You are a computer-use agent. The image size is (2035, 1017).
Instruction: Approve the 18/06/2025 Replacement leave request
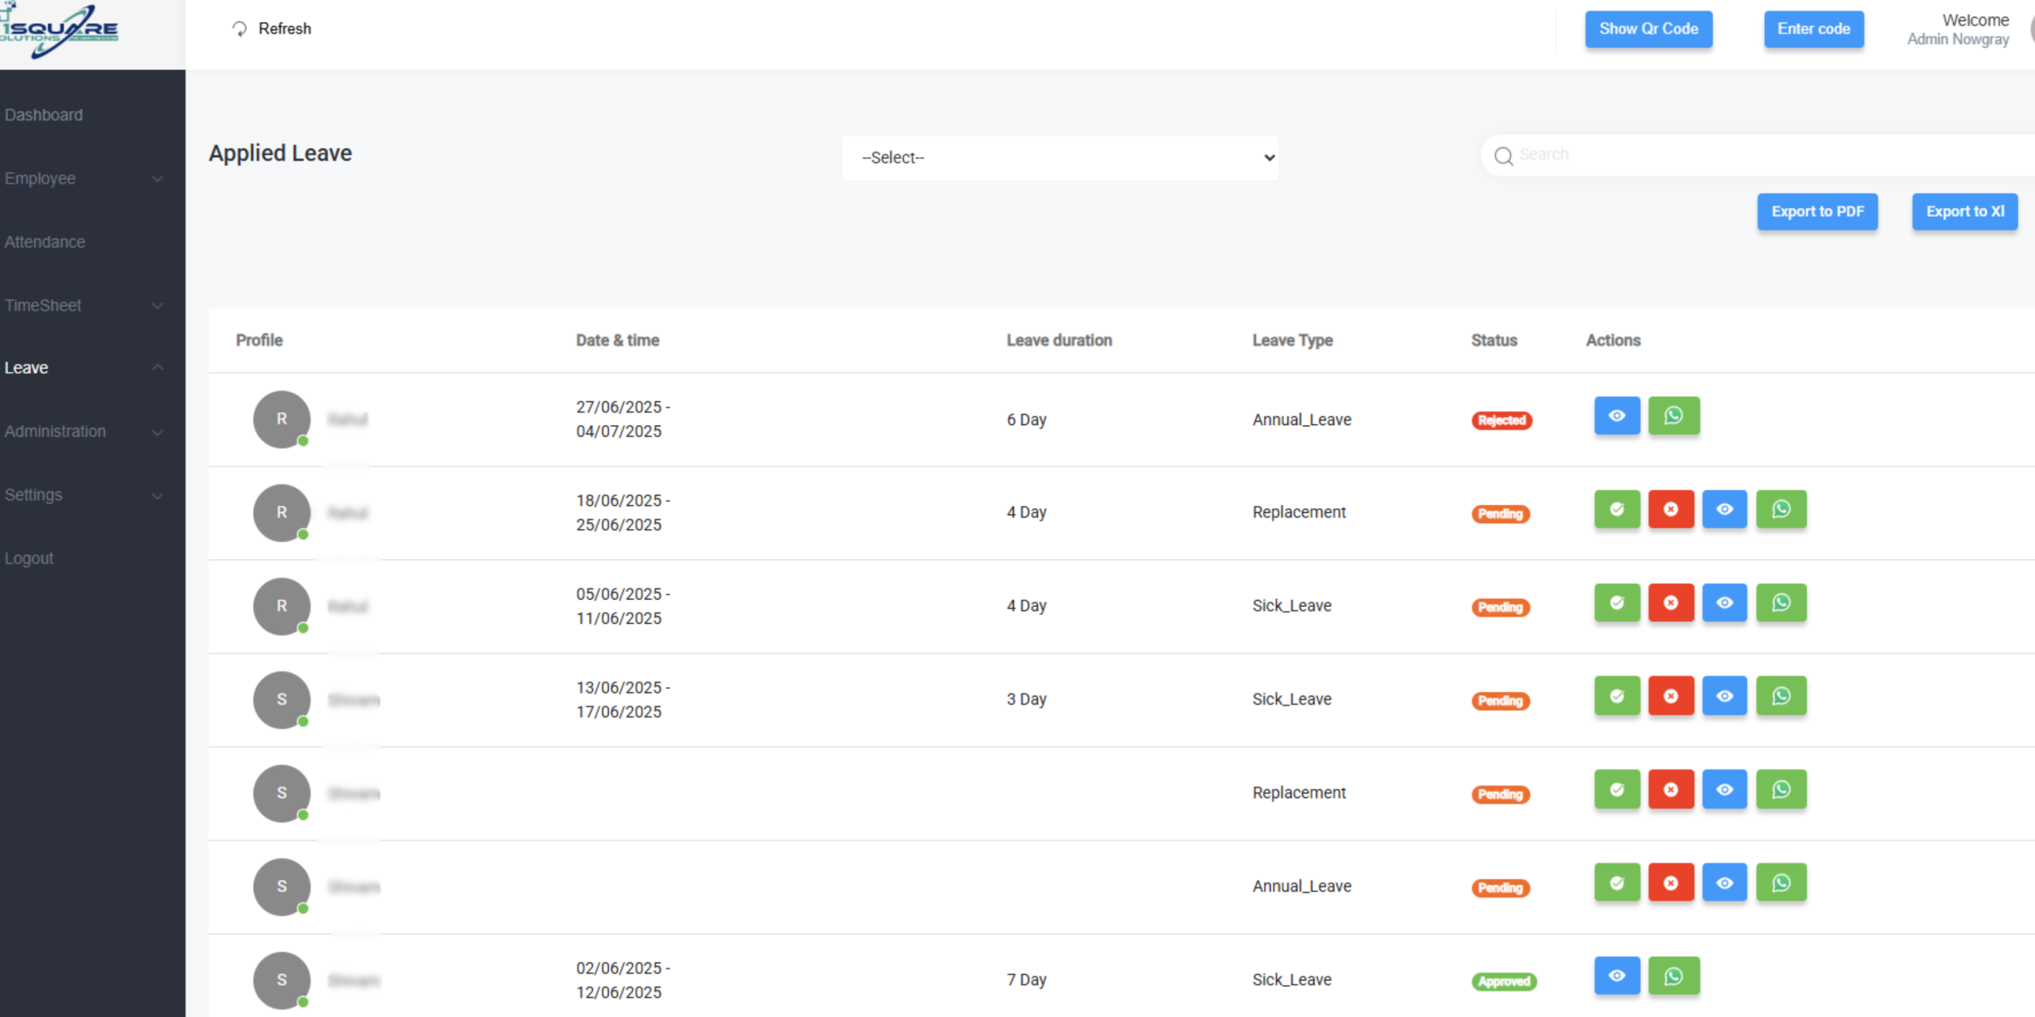point(1616,509)
